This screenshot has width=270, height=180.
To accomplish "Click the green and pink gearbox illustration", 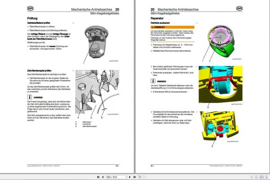I will click(x=221, y=41).
